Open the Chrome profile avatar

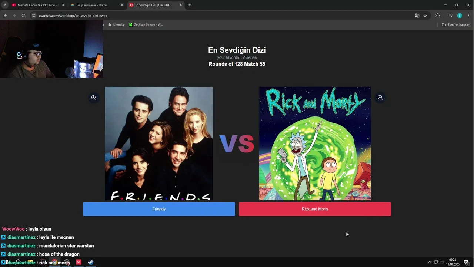coord(460,16)
